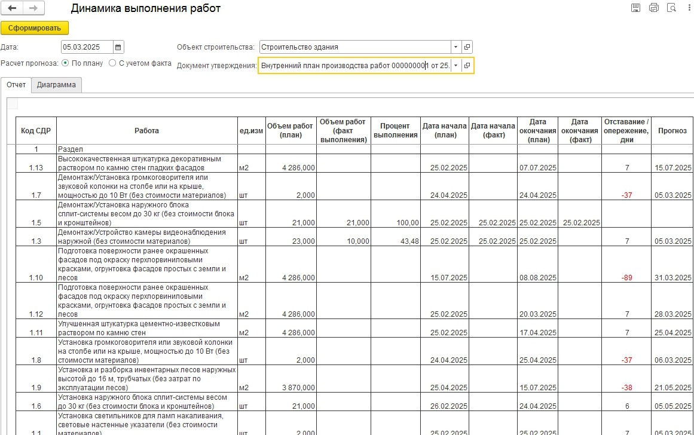Click the Прогноз column header
The image size is (694, 435).
(672, 130)
